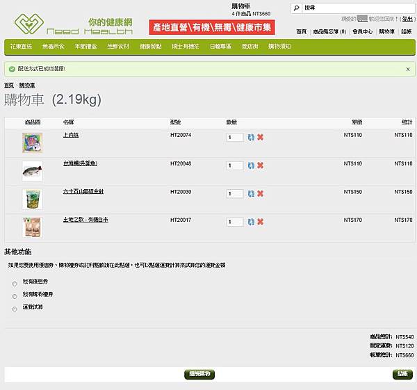The height and width of the screenshot is (390, 417).
Task: Click the green 結帳 checkout button
Action: (x=402, y=374)
